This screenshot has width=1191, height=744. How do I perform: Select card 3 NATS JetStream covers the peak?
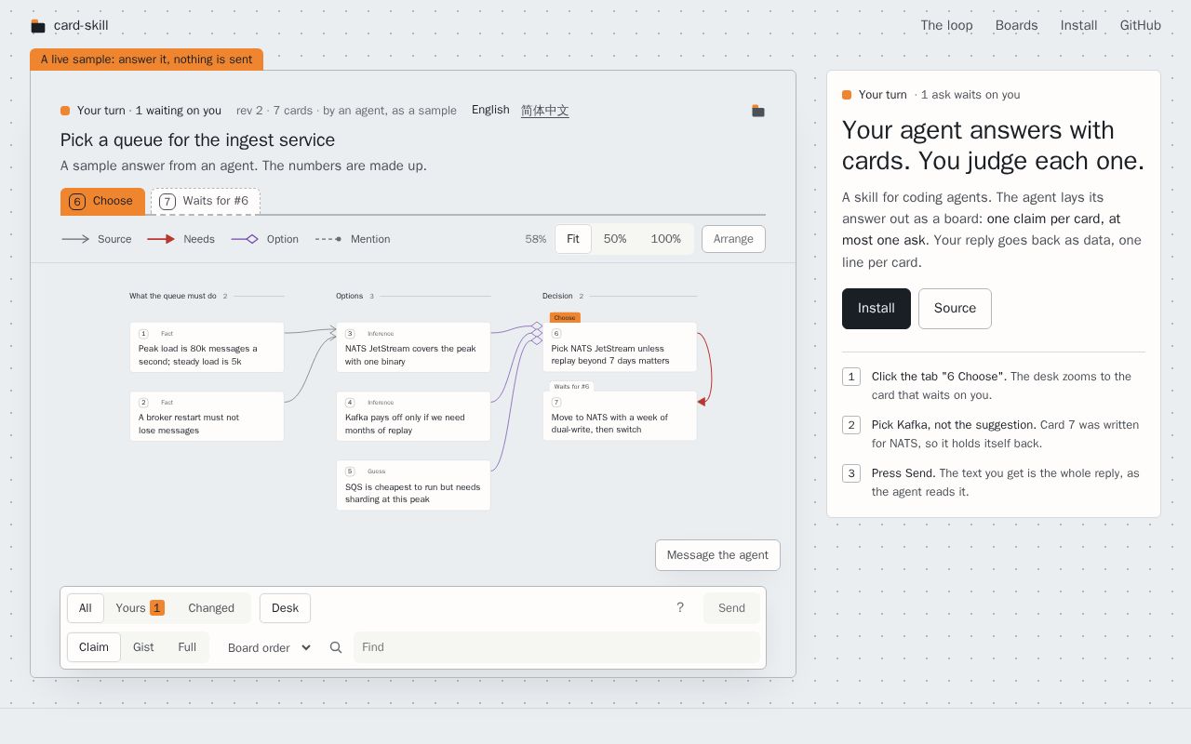413,348
